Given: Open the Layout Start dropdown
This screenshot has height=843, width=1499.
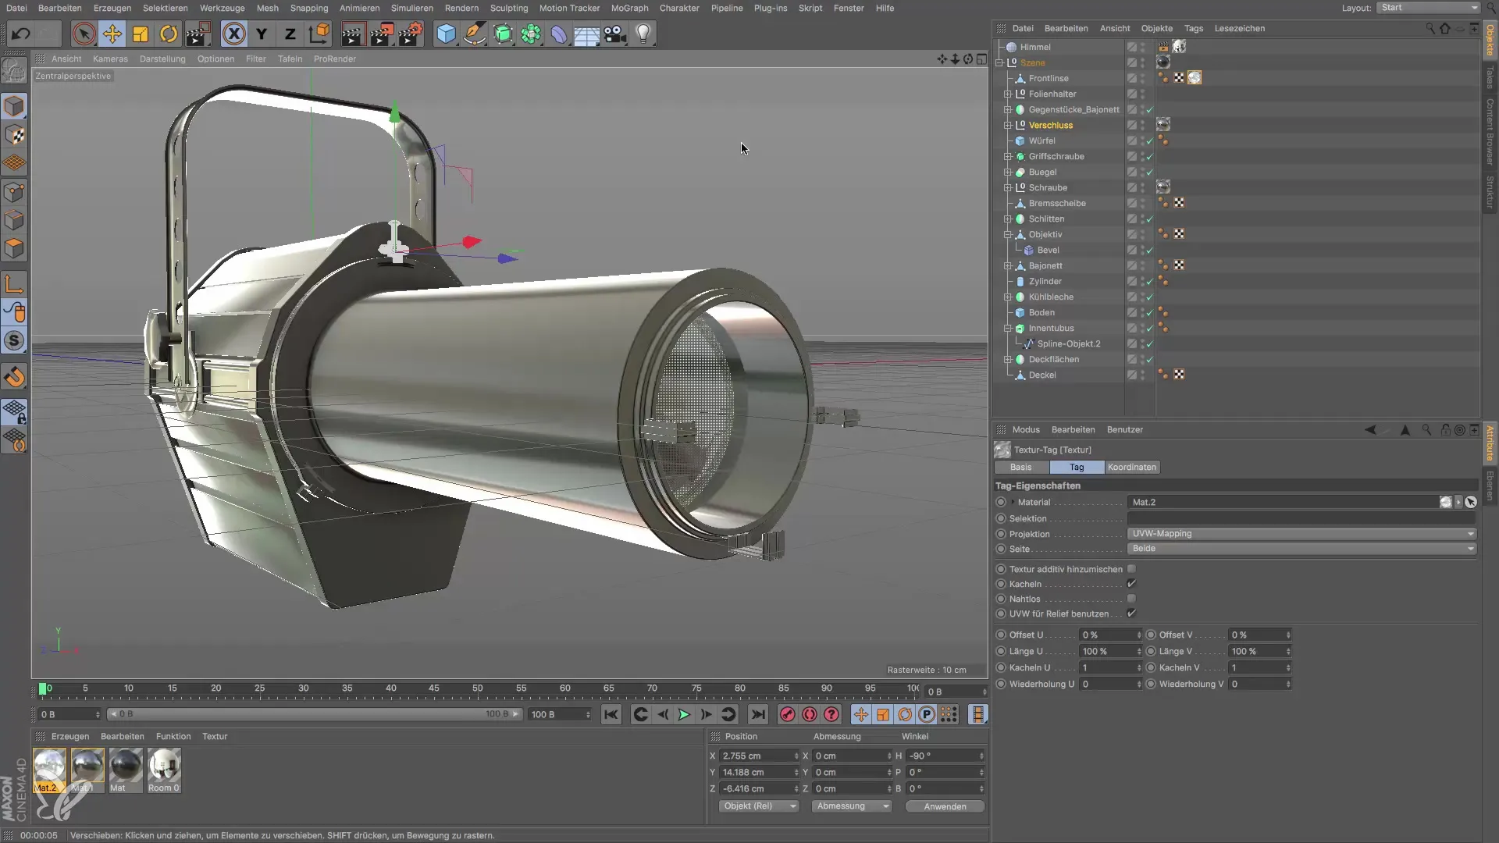Looking at the screenshot, I should tap(1428, 8).
